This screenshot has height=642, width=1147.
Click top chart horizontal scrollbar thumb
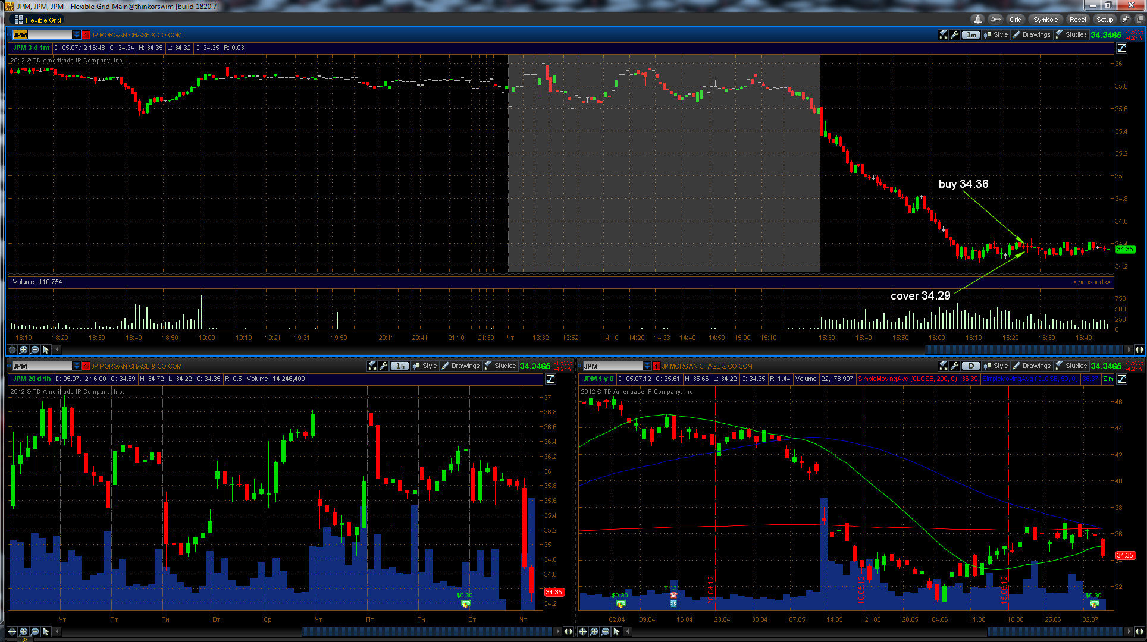coord(1023,350)
